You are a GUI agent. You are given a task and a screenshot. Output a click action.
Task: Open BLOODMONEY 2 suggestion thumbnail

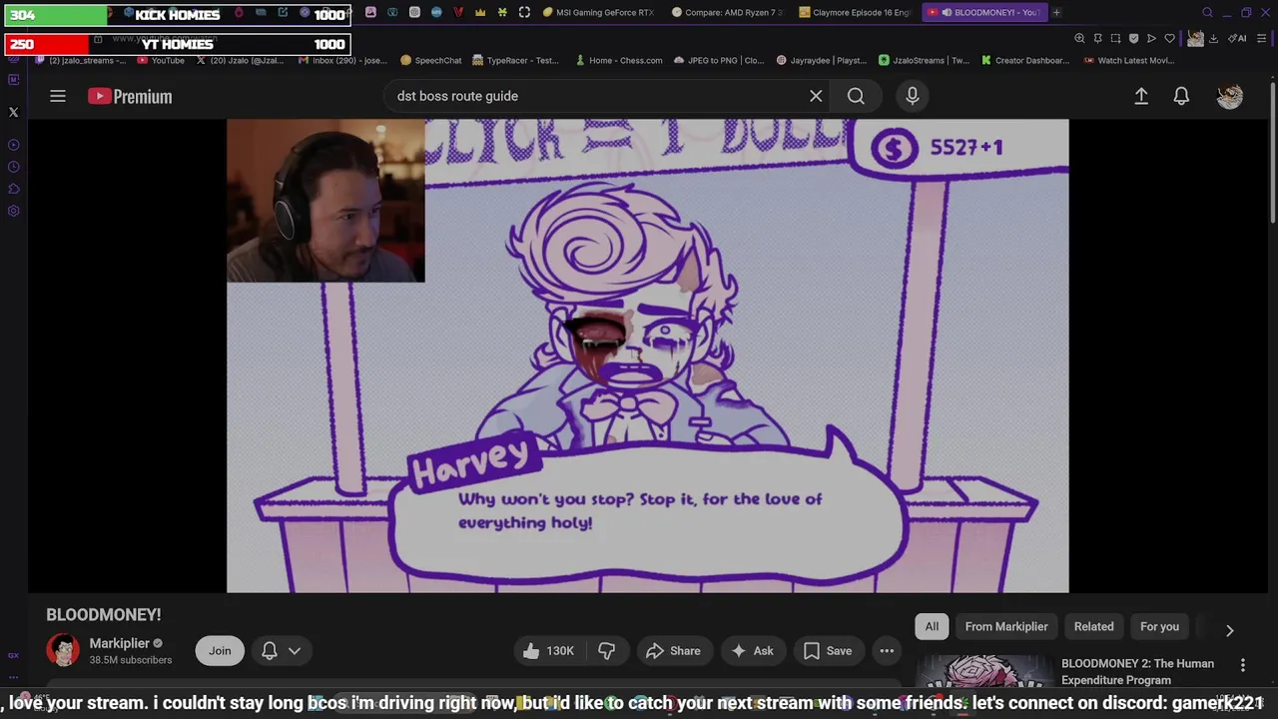[x=983, y=672]
